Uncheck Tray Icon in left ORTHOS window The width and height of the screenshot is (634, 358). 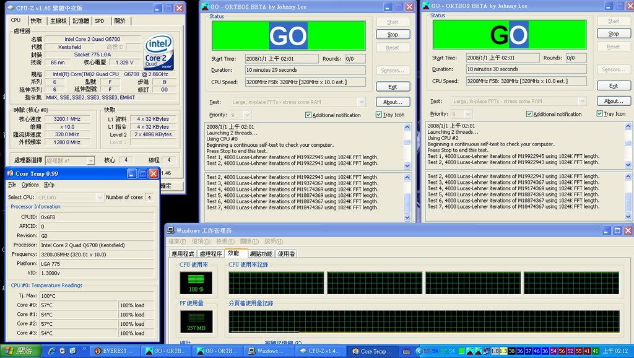[x=379, y=115]
